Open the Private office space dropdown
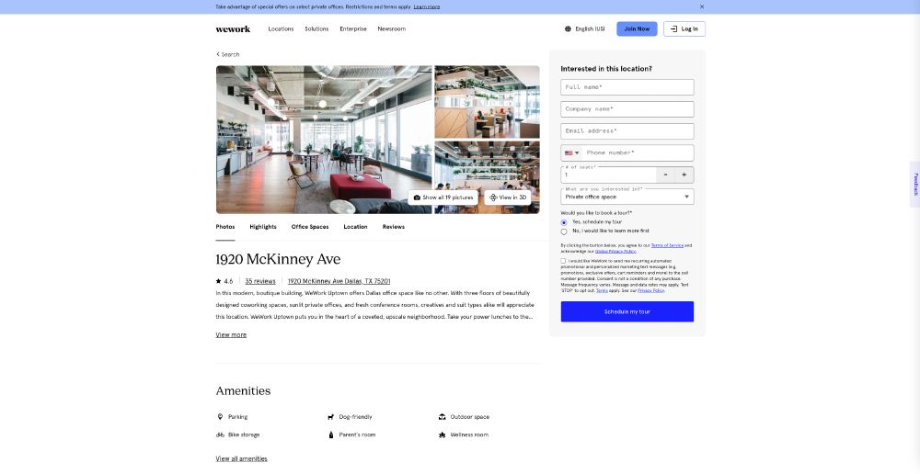920x474 pixels. [627, 197]
